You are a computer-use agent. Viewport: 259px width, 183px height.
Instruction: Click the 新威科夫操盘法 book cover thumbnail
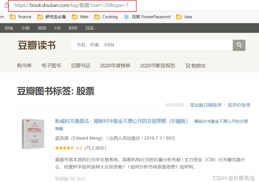coord(33,134)
